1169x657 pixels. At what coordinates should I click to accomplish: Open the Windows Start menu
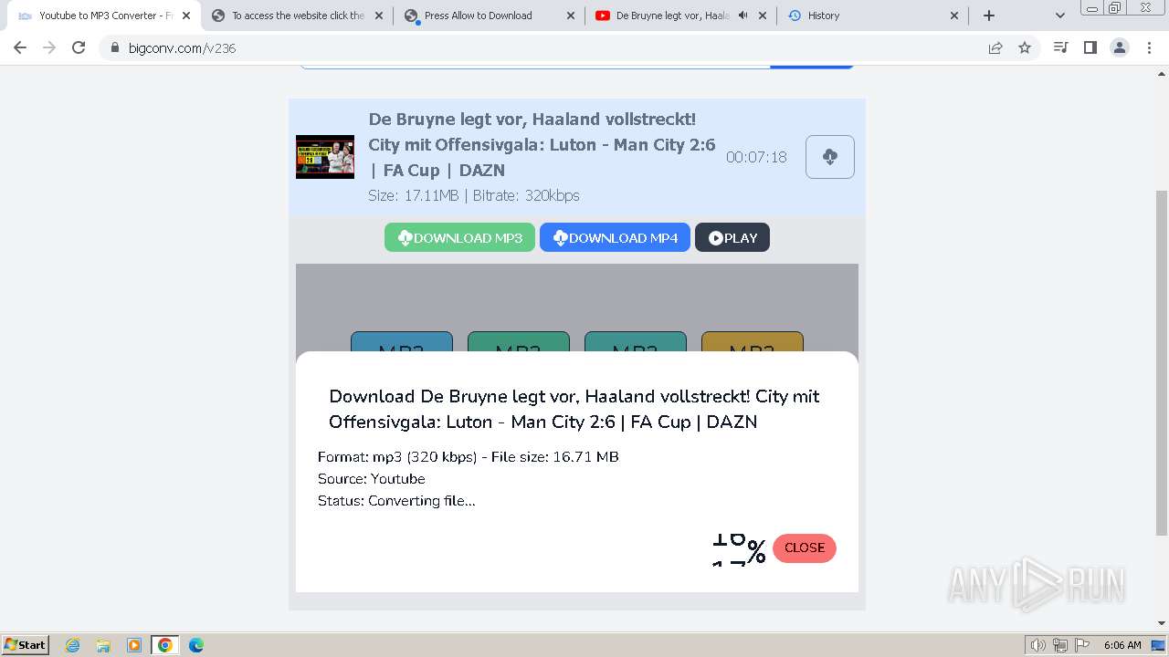[x=25, y=644]
